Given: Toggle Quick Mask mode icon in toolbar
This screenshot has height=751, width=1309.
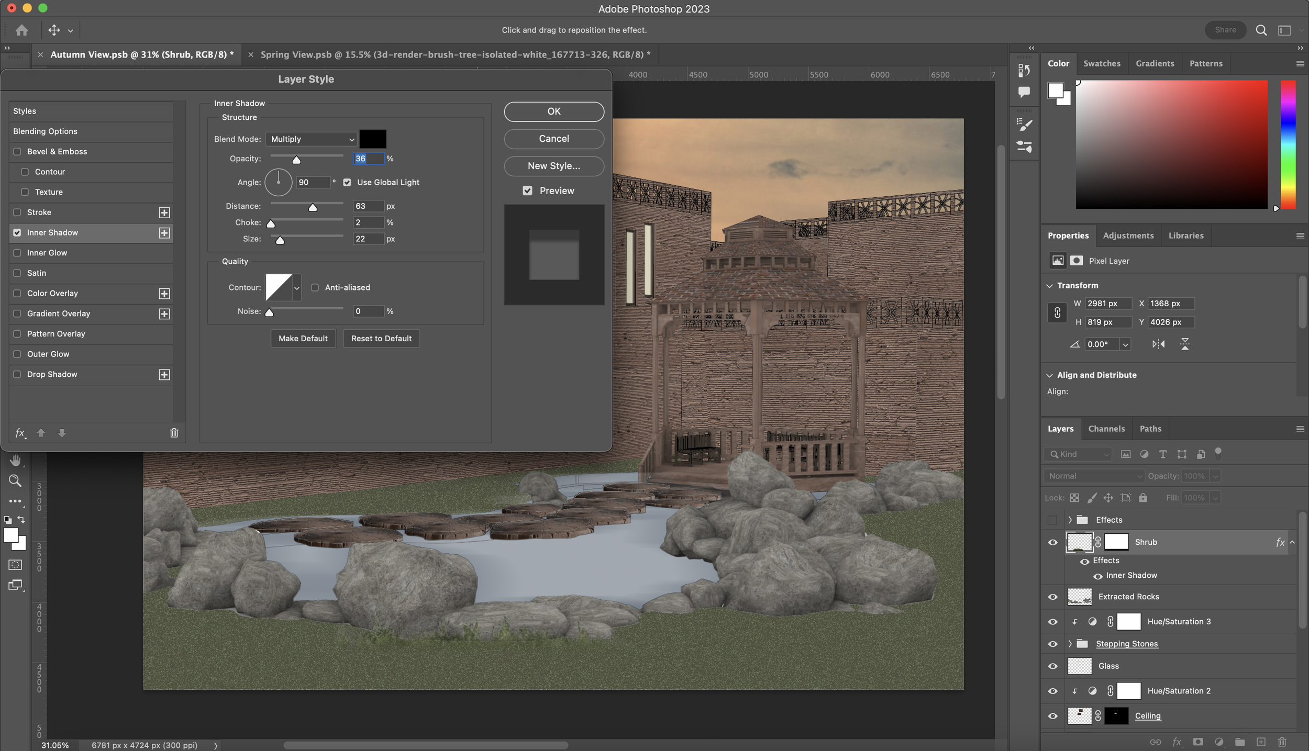Looking at the screenshot, I should (x=15, y=565).
